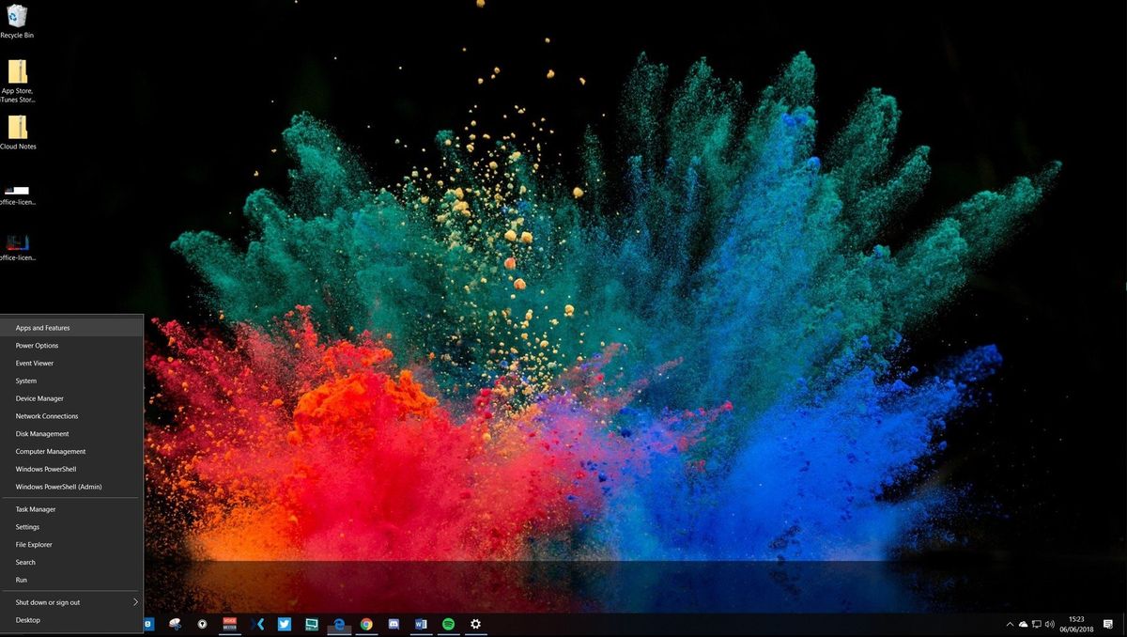The width and height of the screenshot is (1127, 637).
Task: Click the clock to view the calendar
Action: tap(1076, 624)
